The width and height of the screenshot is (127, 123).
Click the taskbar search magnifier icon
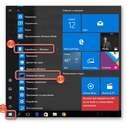(19, 114)
